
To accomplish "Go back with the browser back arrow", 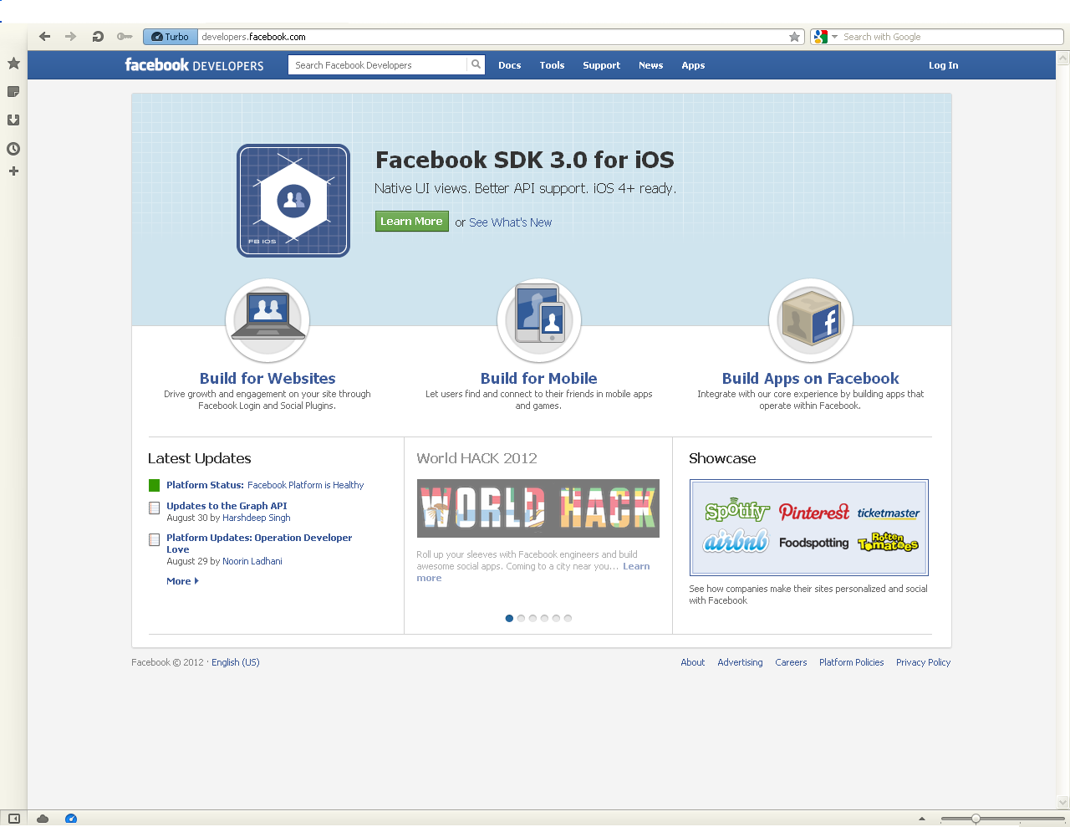I will click(x=45, y=37).
